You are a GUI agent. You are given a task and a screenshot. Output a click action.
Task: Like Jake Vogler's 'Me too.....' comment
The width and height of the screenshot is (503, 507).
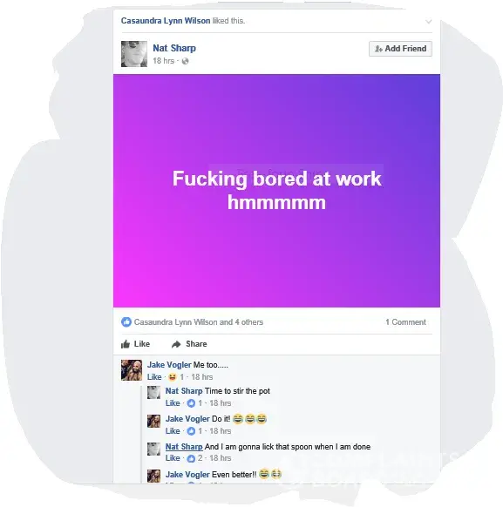[x=154, y=377]
